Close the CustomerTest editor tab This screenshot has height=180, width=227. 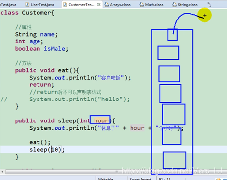coord(99,5)
